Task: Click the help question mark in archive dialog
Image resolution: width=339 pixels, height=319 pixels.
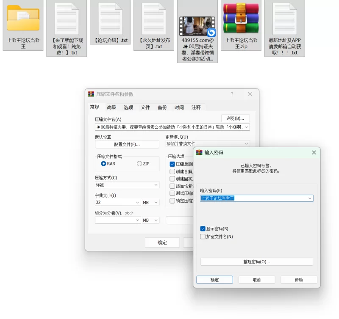Action: [x=232, y=94]
